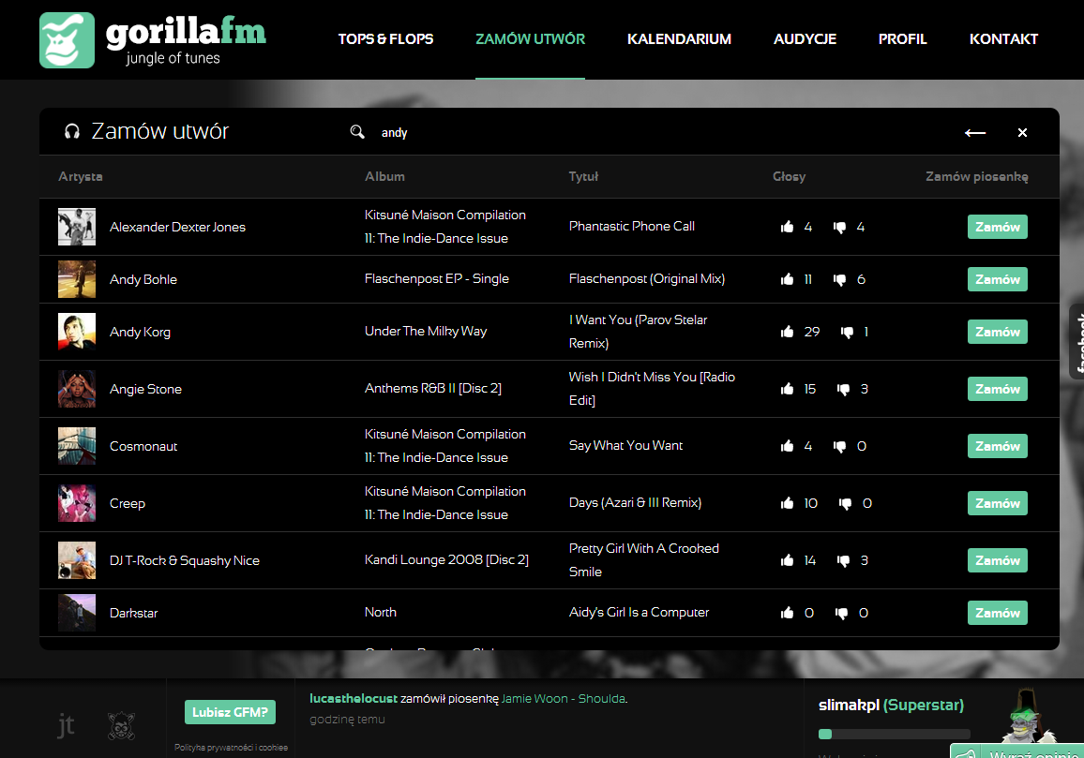
Task: Open lucasthelocust user profile link
Action: pyautogui.click(x=354, y=699)
